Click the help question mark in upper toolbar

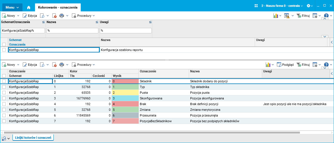[326, 16]
